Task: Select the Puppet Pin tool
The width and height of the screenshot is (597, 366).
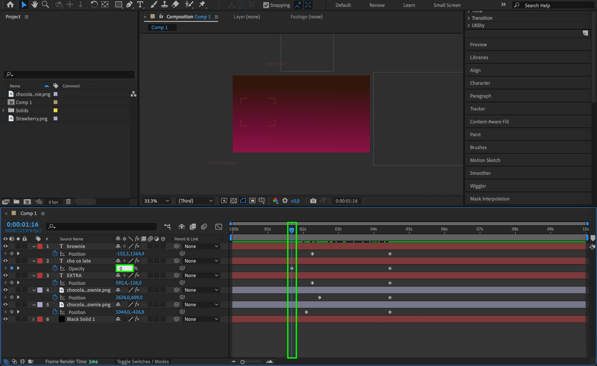Action: [x=202, y=4]
